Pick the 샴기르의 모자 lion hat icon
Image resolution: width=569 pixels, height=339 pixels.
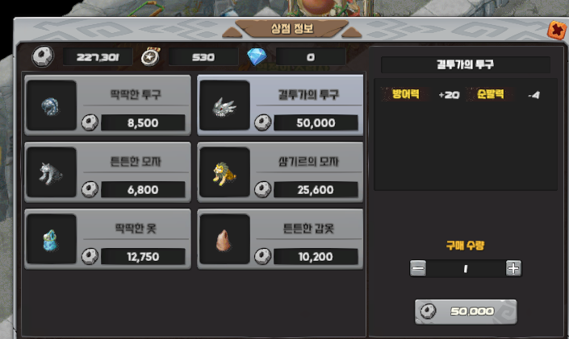[x=224, y=172]
